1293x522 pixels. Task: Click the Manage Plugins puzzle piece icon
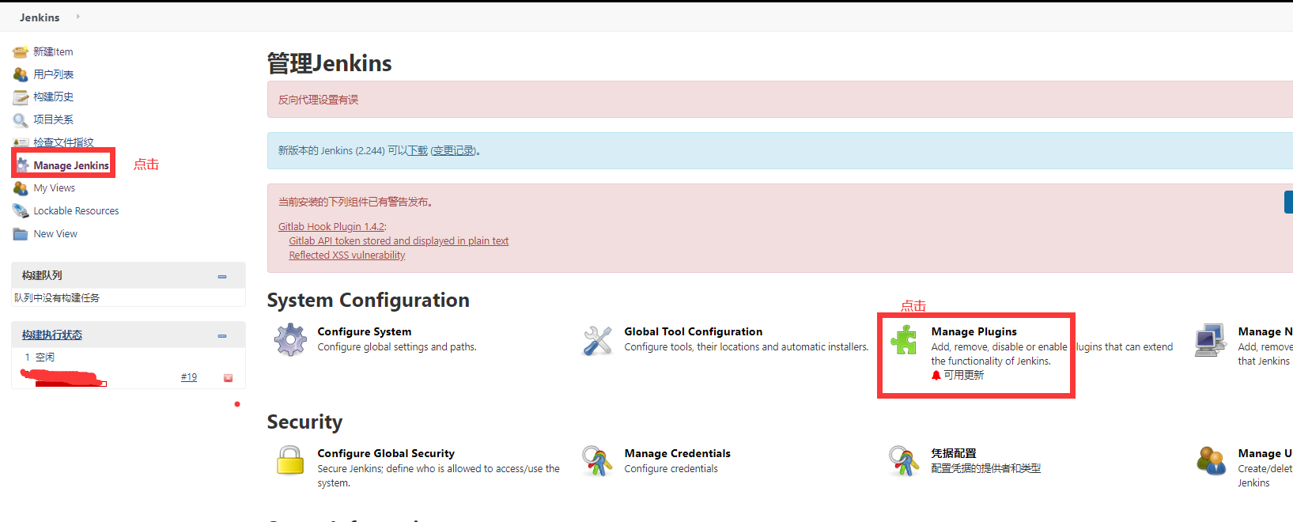[904, 340]
